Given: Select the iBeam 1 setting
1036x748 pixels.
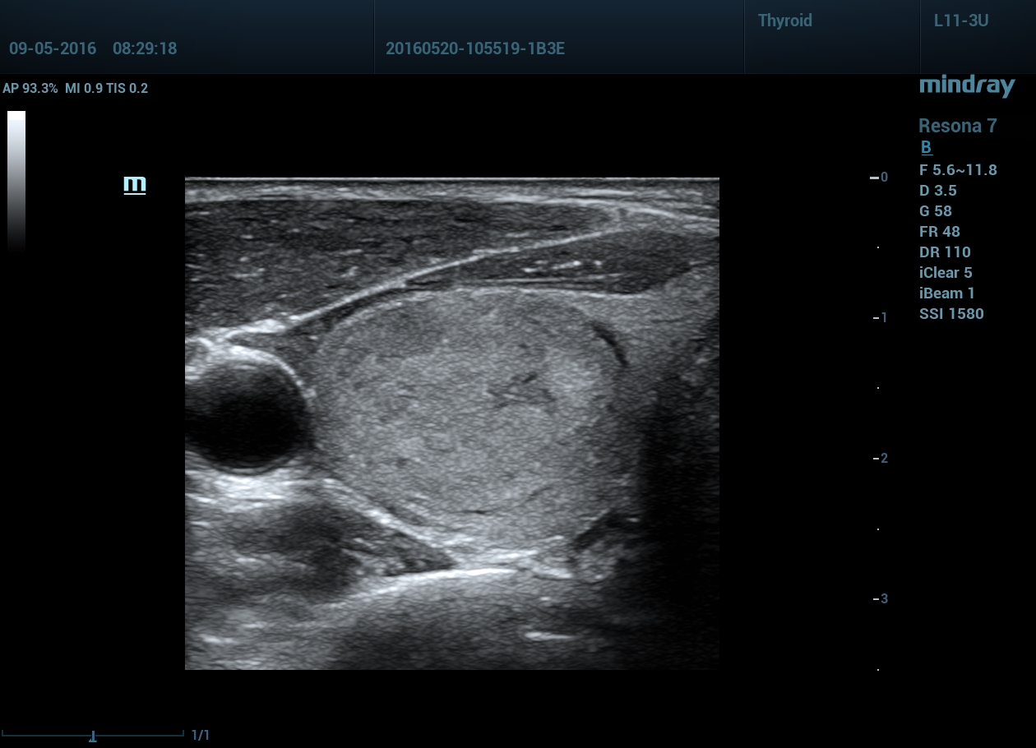Looking at the screenshot, I should point(948,293).
